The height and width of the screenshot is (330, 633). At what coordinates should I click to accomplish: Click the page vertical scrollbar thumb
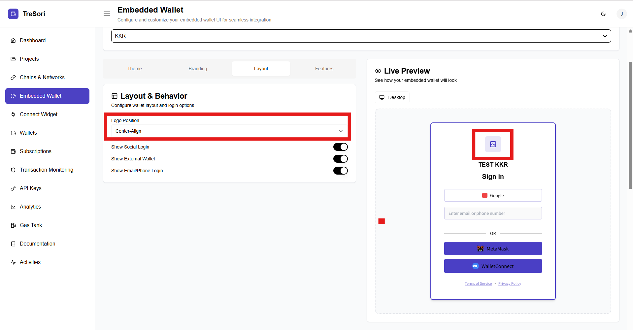pos(630,125)
